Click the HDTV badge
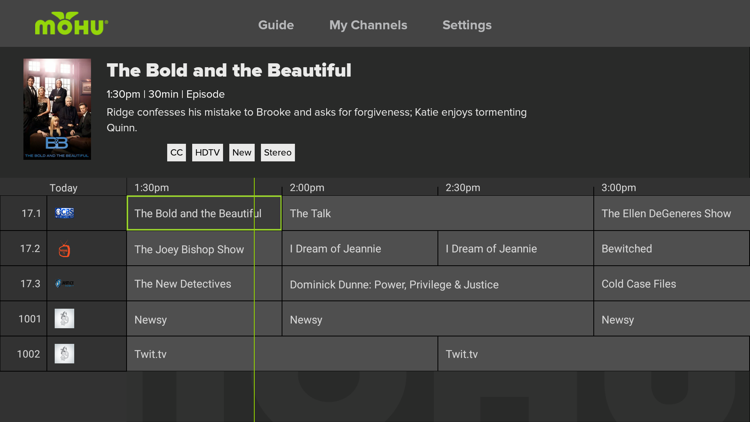The width and height of the screenshot is (750, 422). [207, 152]
